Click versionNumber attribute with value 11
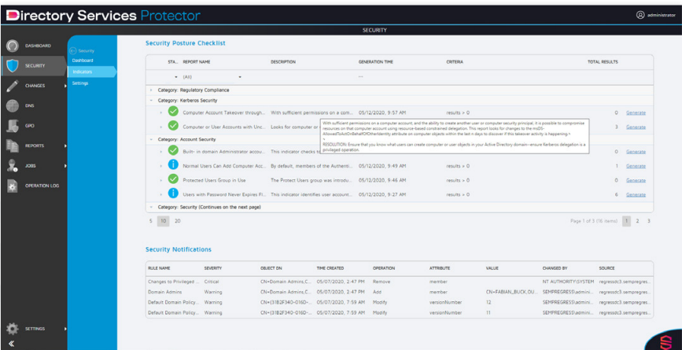Screen dimensions: 682x350 click(445, 312)
